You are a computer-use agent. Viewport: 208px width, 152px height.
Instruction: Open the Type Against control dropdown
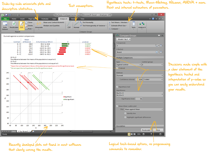(x=129, y=65)
